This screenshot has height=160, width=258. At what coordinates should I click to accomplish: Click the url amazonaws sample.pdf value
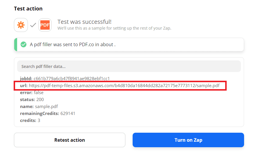[124, 86]
